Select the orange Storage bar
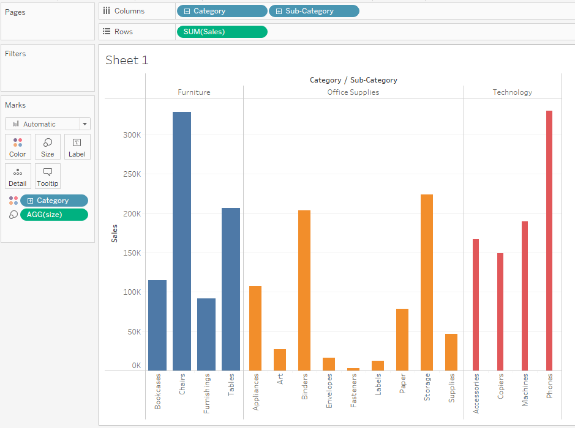This screenshot has height=428, width=575. pyautogui.click(x=427, y=282)
